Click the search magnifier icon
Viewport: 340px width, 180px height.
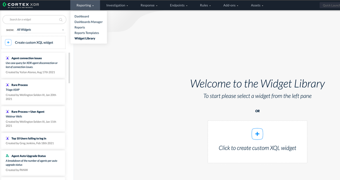coord(61,20)
